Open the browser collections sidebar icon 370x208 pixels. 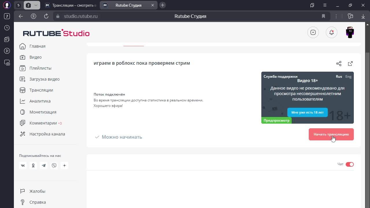point(7,39)
